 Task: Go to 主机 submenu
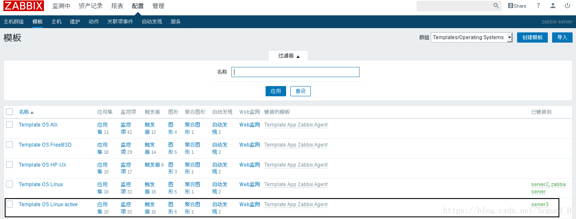click(56, 22)
